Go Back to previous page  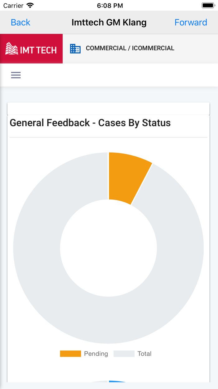pyautogui.click(x=21, y=23)
